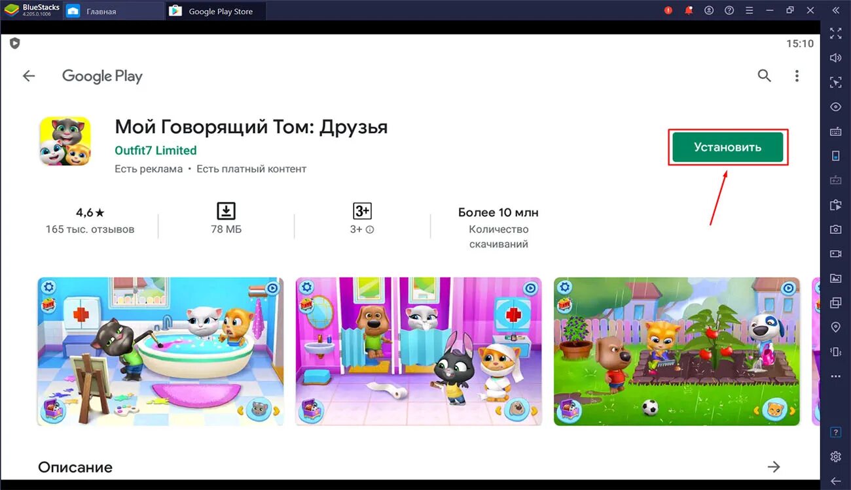Image resolution: width=851 pixels, height=490 pixels.
Task: Click the 3+ age rating badge
Action: tap(362, 211)
